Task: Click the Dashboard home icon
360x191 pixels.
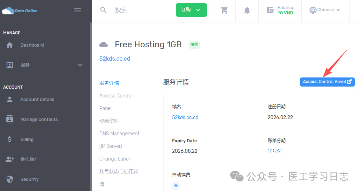Action: pyautogui.click(x=9, y=45)
